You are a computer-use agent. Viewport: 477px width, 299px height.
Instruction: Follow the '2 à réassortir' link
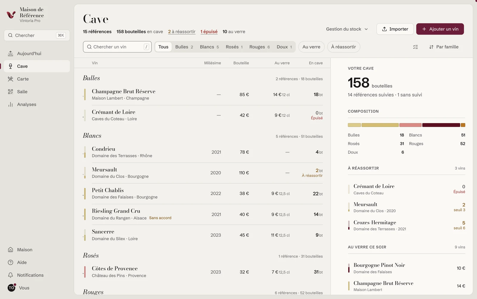(182, 32)
